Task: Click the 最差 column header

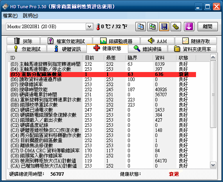Action: click(x=115, y=58)
